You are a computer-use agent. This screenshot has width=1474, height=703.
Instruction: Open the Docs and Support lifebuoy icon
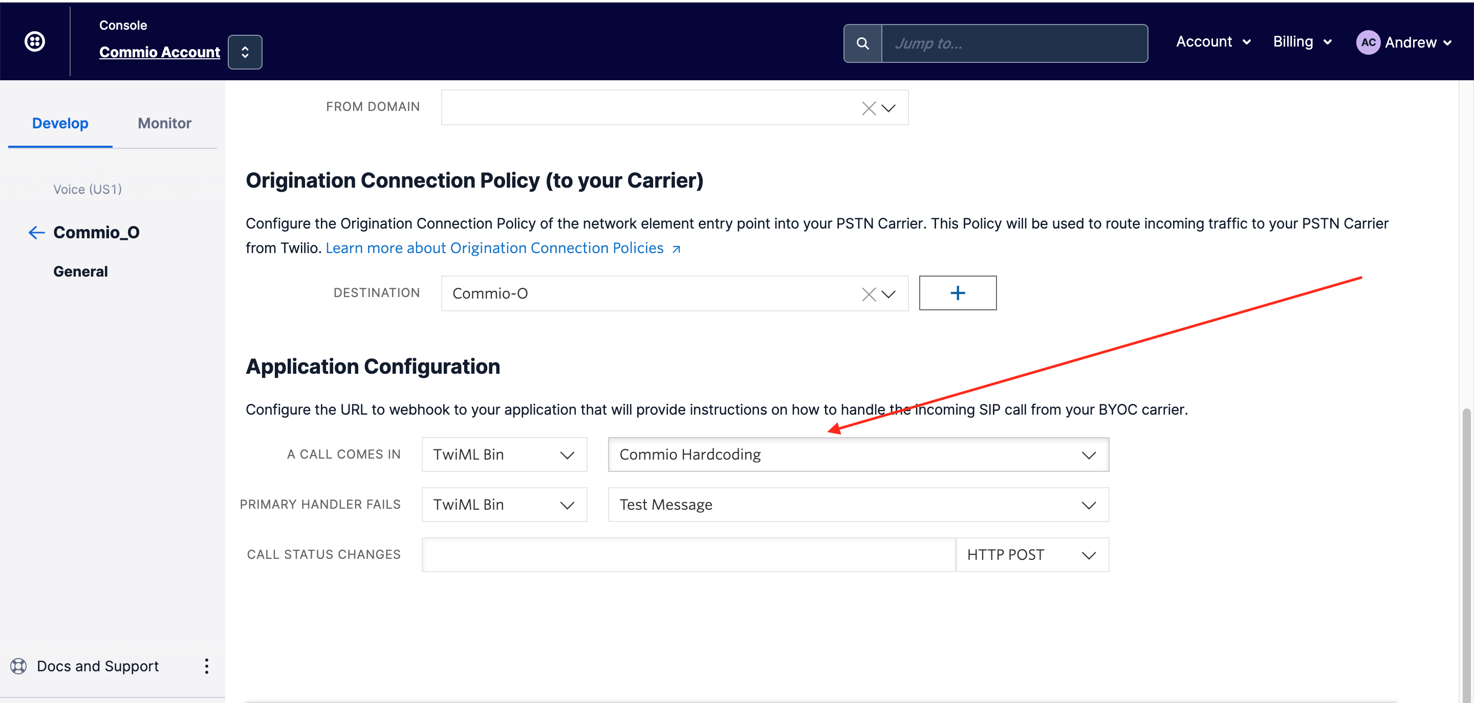[x=18, y=666]
